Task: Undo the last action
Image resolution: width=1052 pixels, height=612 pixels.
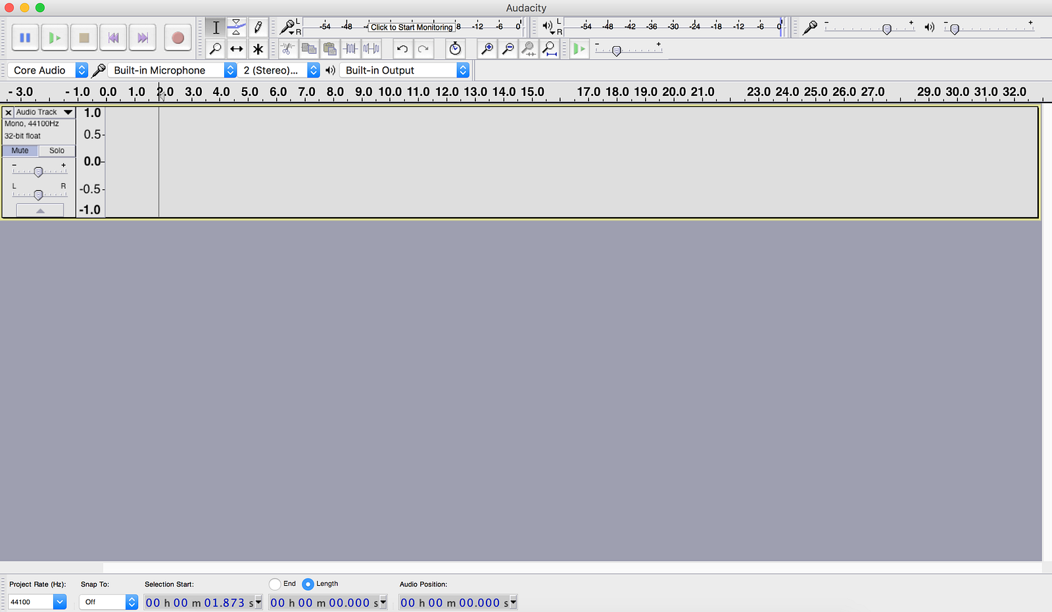Action: click(x=402, y=49)
